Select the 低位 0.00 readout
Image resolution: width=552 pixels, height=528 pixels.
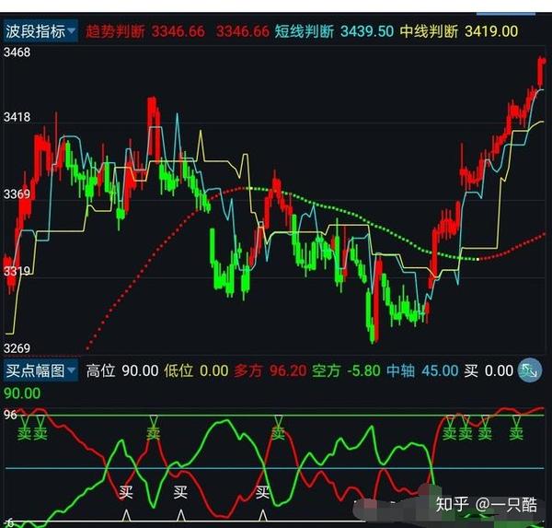pos(196,370)
